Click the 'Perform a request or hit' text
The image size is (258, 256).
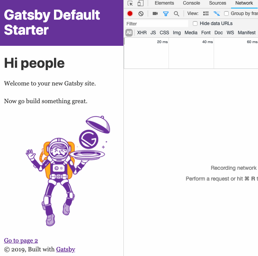(214, 179)
